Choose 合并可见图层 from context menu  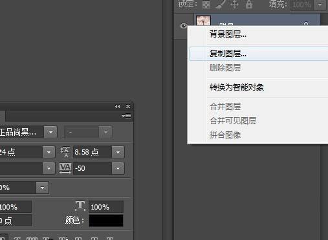233,121
